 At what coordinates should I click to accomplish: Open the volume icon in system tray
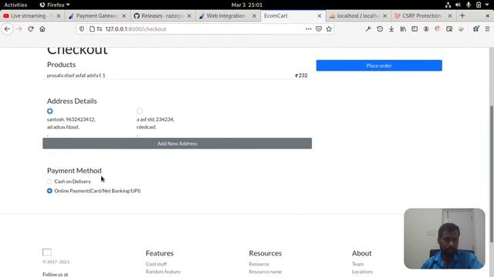point(458,5)
